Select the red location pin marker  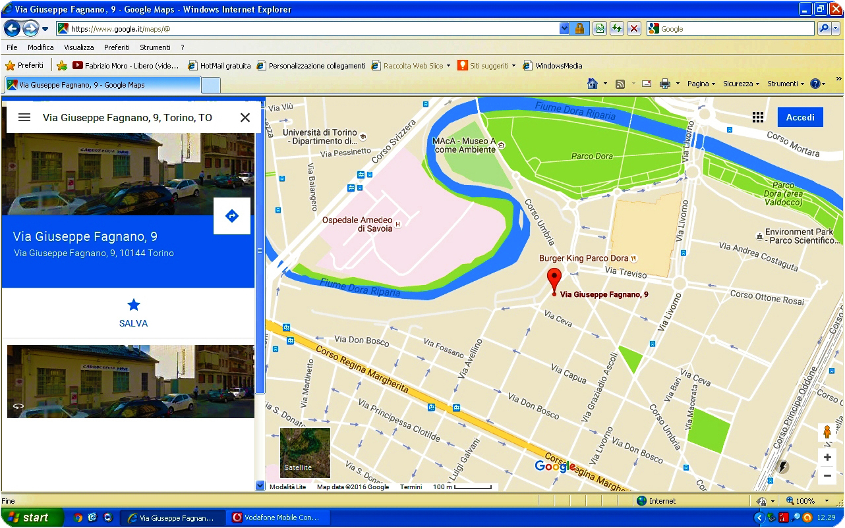(x=554, y=282)
